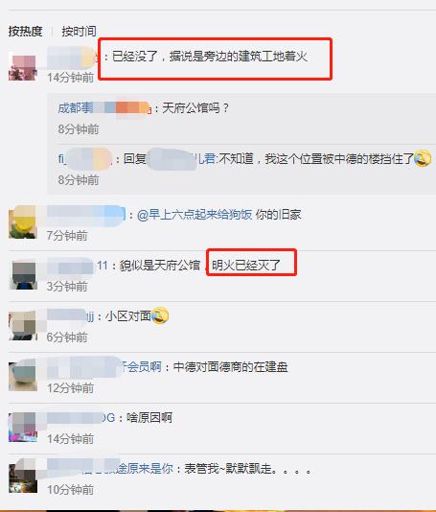Open avatar of the 你的旧家 commenter
This screenshot has width=436, height=512.
click(22, 223)
